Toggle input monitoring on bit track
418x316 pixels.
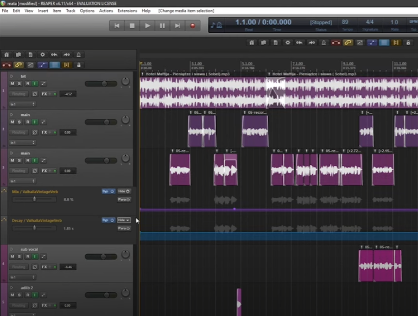35,83
